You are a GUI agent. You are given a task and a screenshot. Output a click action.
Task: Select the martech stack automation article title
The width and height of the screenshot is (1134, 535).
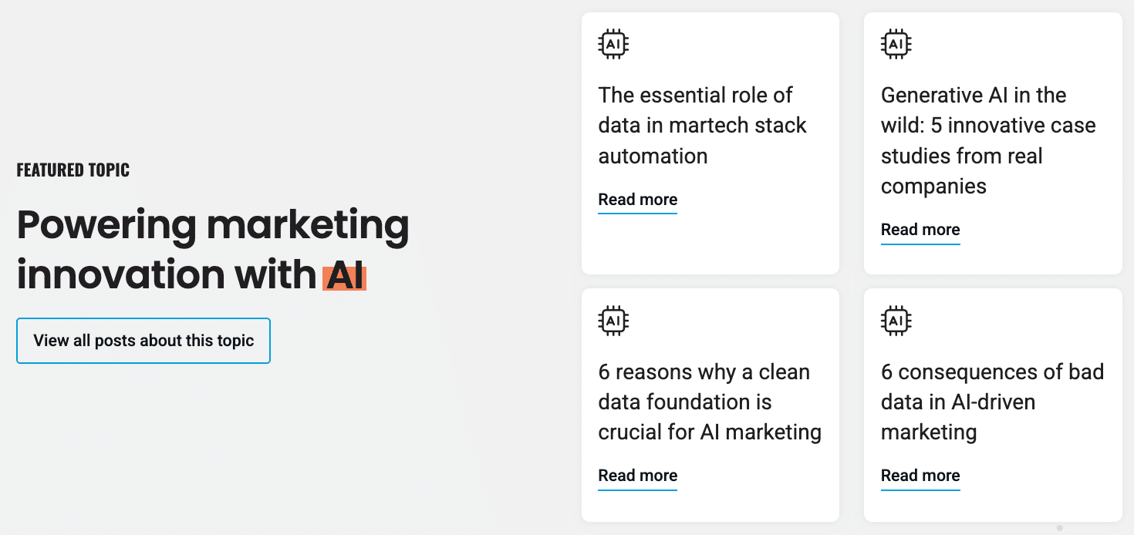point(702,125)
